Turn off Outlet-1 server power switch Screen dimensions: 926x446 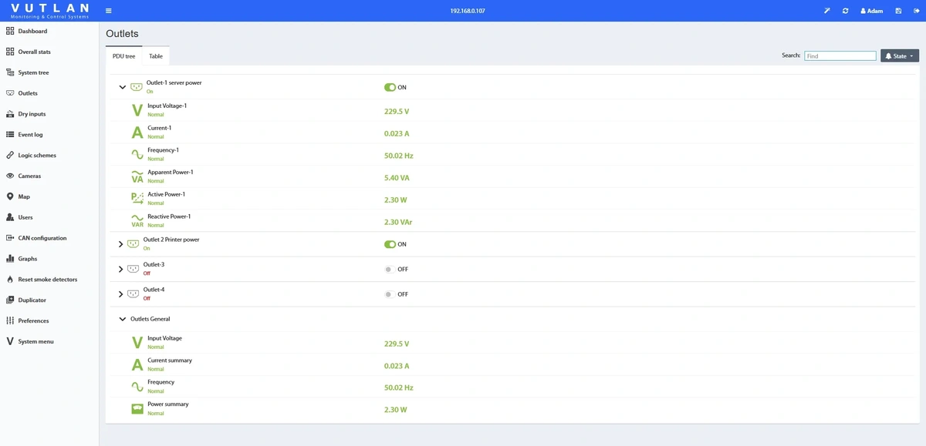tap(390, 87)
